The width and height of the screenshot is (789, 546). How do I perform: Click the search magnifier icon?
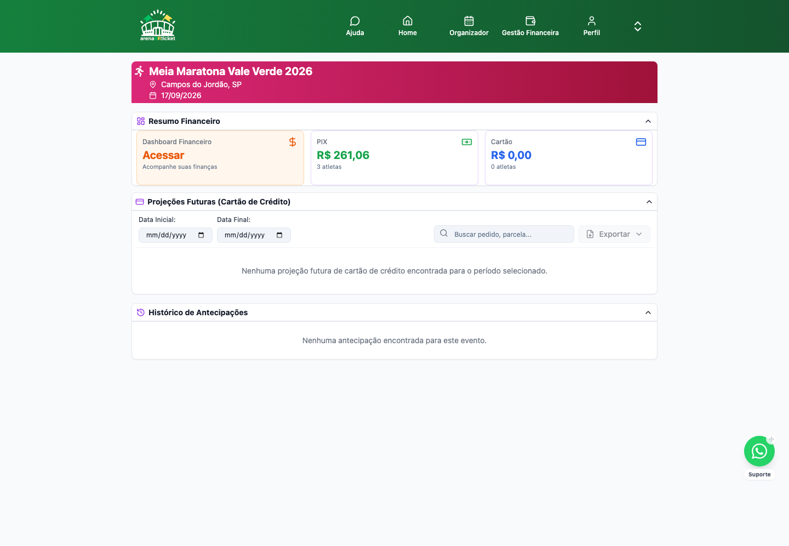click(444, 234)
